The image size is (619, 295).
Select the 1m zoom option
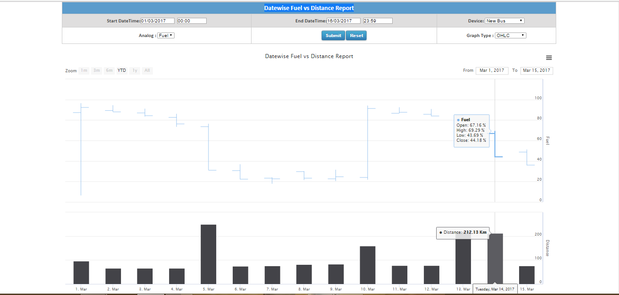[x=84, y=70]
